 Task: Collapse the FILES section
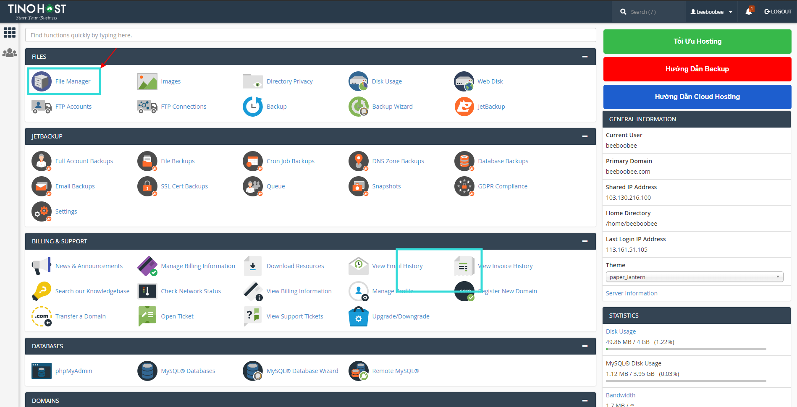tap(585, 57)
